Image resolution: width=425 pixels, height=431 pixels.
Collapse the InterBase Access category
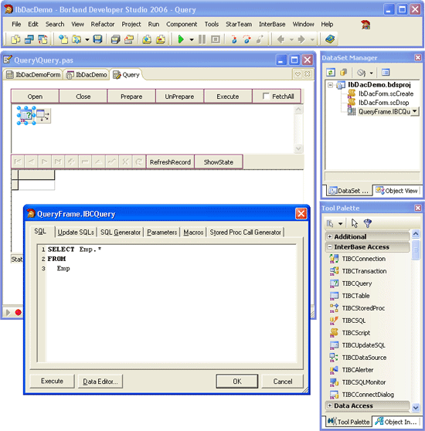pos(330,247)
